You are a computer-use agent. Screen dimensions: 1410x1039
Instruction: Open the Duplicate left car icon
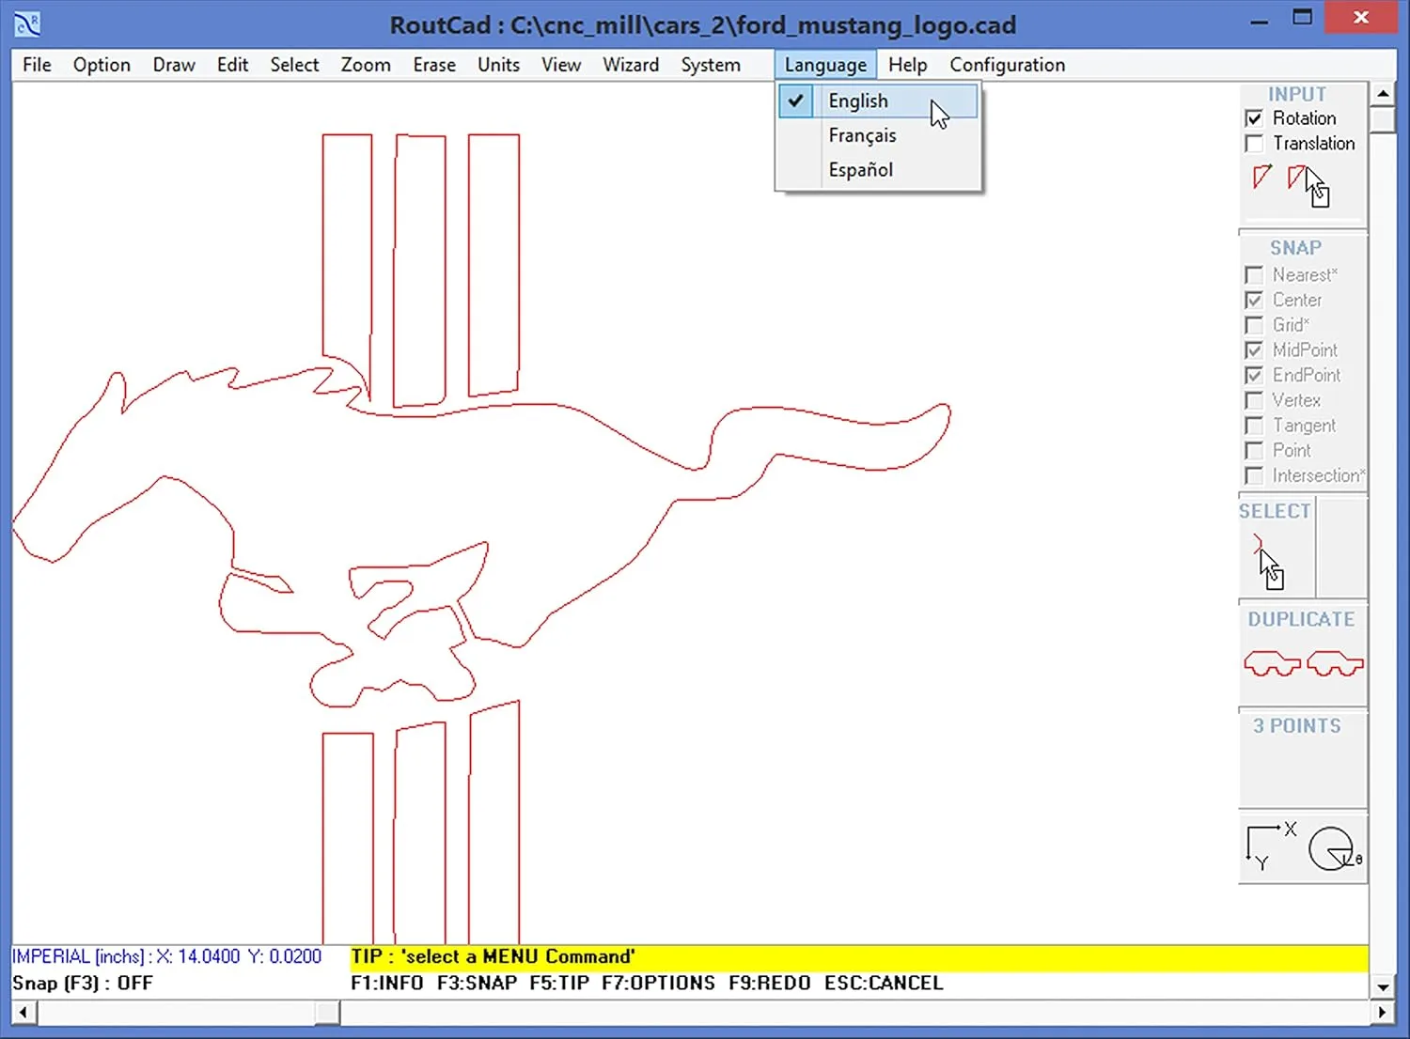[x=1271, y=662]
